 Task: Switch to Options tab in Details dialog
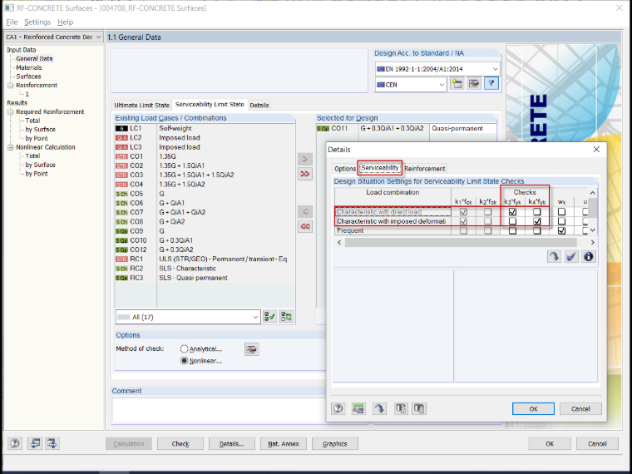(345, 169)
